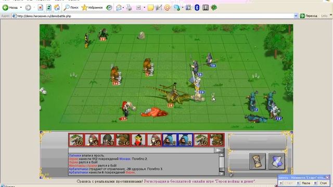Screen dimensions: 333x187
Task: Click Латники in the battle log
Action: coord(75,155)
